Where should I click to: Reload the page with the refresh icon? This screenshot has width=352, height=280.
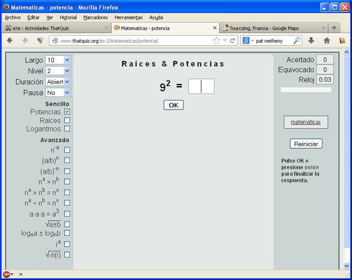[233, 41]
